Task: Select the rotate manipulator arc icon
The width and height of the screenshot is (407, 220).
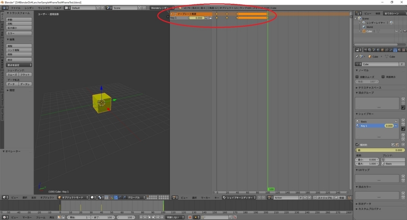Action: click(120, 197)
